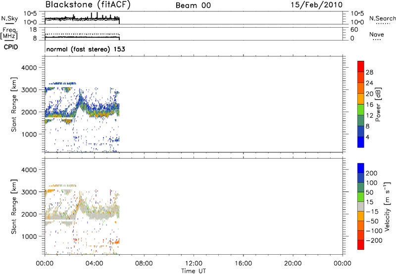Viewport: 396px width, 274px height.
Task: Click the yellow-orange segment between 16 and 20 dB on the Power color bar
Action: point(361,98)
